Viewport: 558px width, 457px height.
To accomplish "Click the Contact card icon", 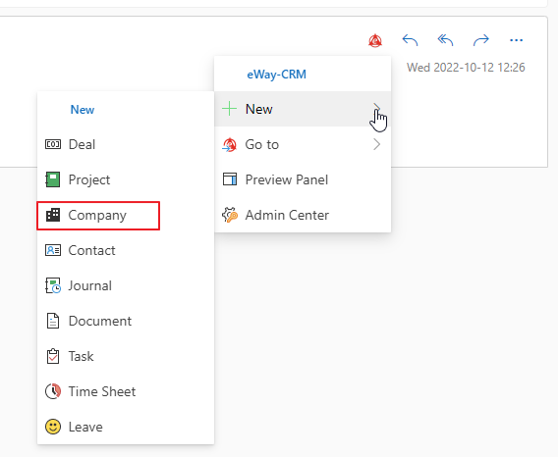I will (x=53, y=250).
